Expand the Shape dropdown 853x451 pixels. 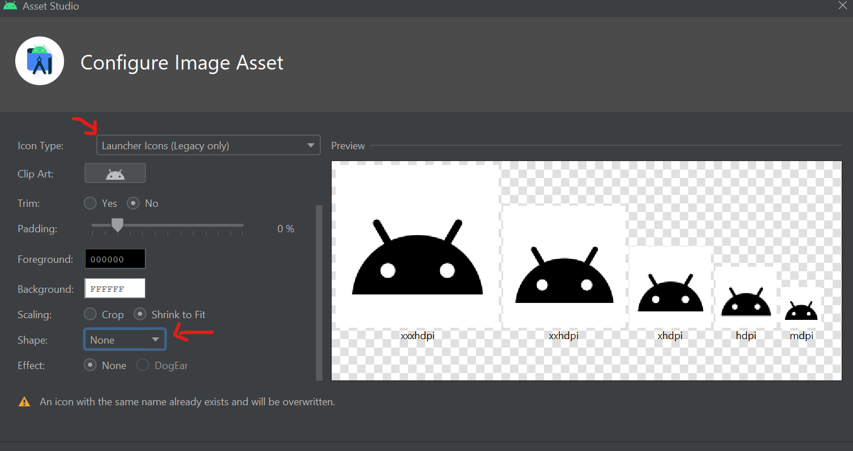pos(125,340)
